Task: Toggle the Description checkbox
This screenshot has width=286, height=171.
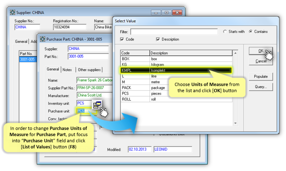Action: [158, 39]
